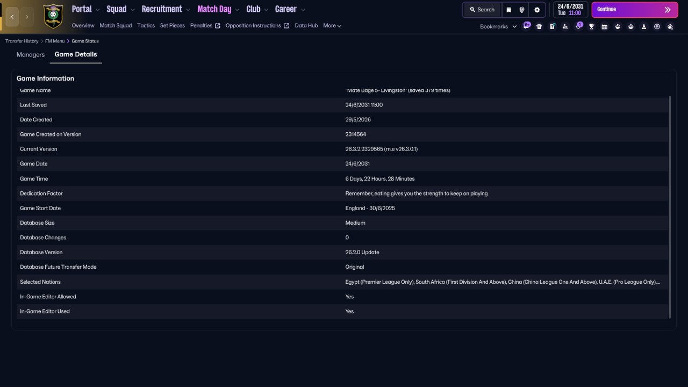The width and height of the screenshot is (688, 387).
Task: Click the 'England - 30/6/2025' start date value
Action: [x=370, y=208]
